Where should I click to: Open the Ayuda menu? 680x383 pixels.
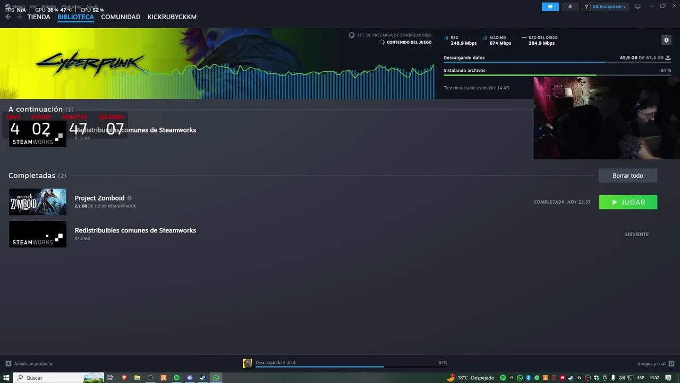coord(92,6)
